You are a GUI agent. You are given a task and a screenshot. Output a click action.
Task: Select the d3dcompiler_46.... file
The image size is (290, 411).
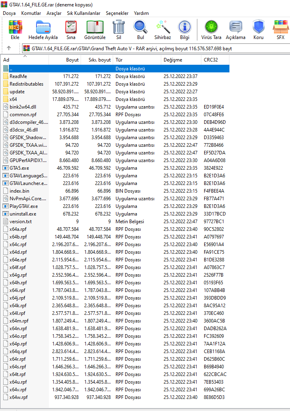click(29, 122)
